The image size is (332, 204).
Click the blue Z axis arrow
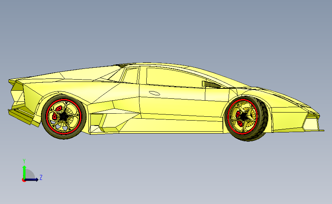tap(32, 180)
